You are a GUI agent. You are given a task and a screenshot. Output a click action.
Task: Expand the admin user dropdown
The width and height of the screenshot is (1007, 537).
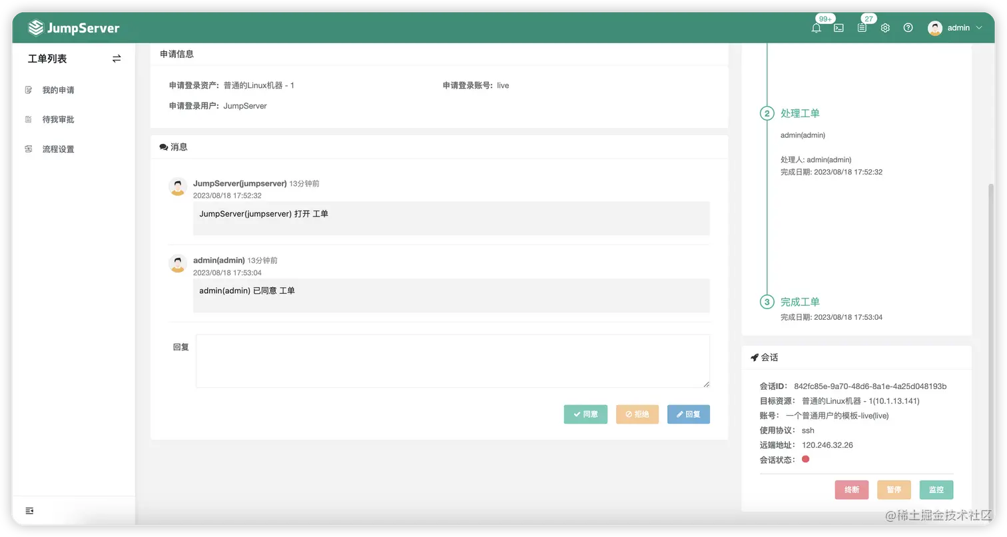coord(979,28)
